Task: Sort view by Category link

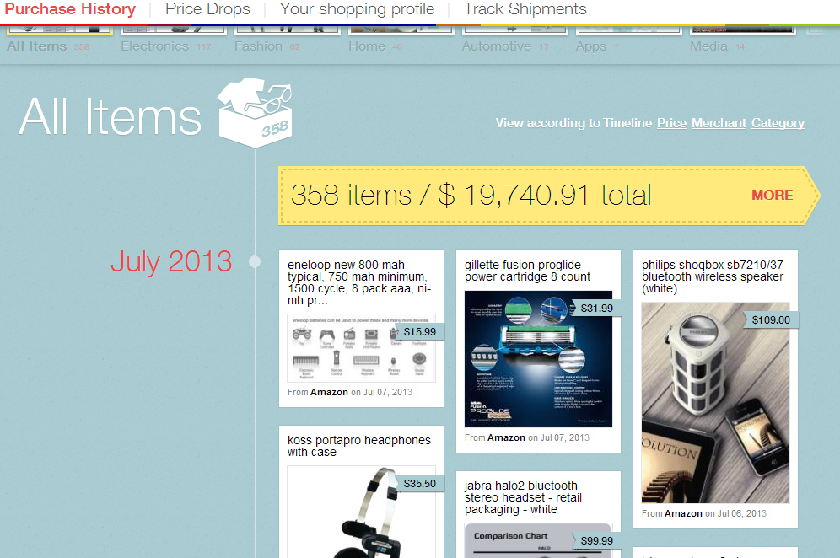Action: (x=778, y=123)
